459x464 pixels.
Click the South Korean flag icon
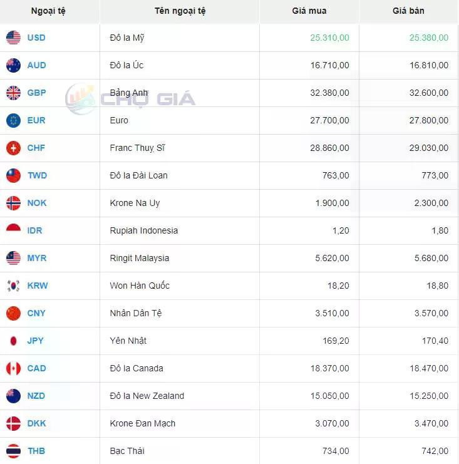13,286
